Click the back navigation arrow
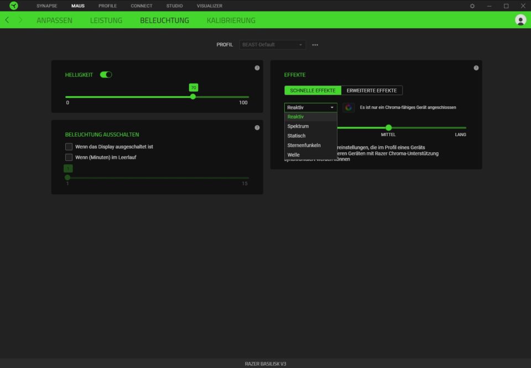Viewport: 531px width, 368px height. tap(7, 20)
